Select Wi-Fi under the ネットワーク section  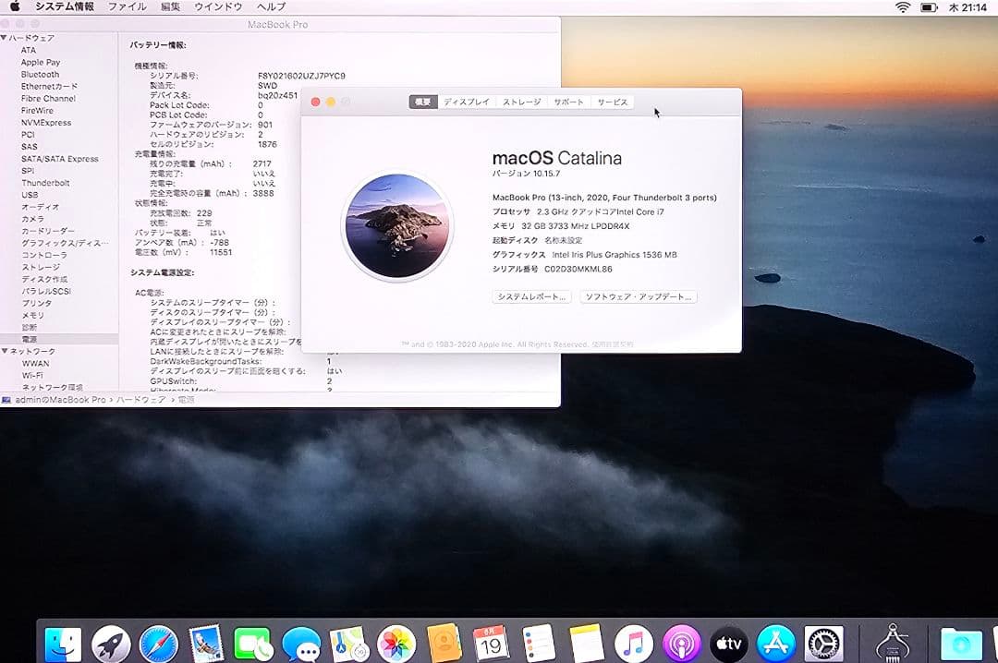tap(32, 375)
